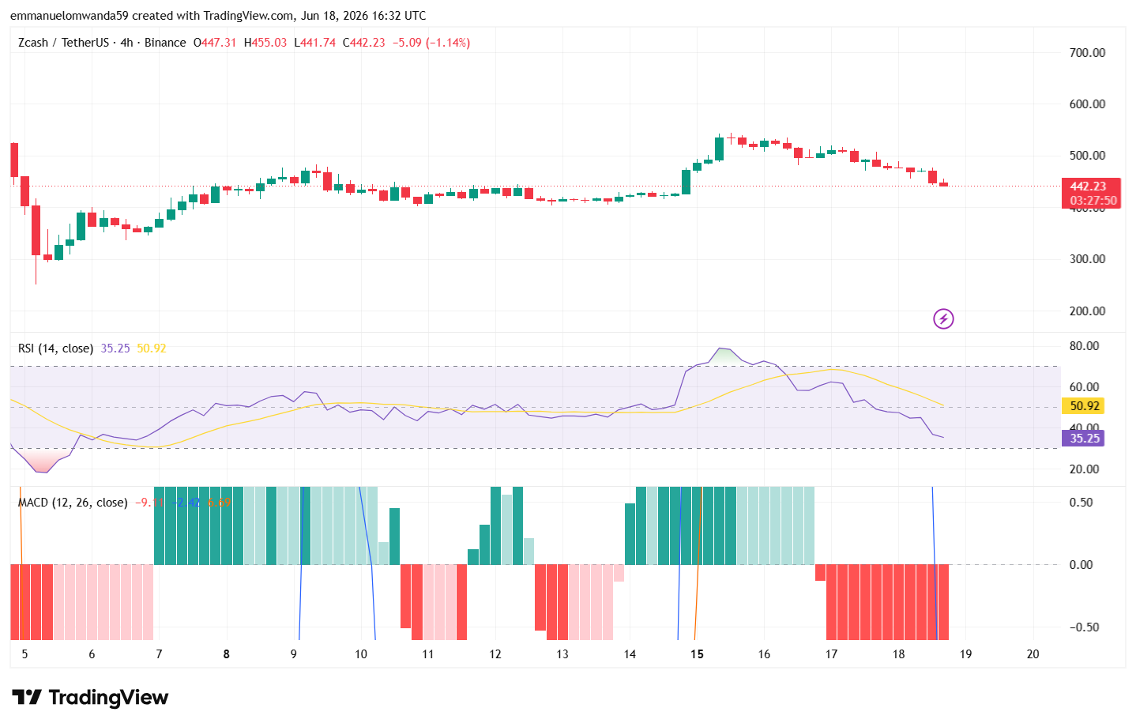Image resolution: width=1136 pixels, height=727 pixels.
Task: Click the low value L441.74
Action: [315, 43]
